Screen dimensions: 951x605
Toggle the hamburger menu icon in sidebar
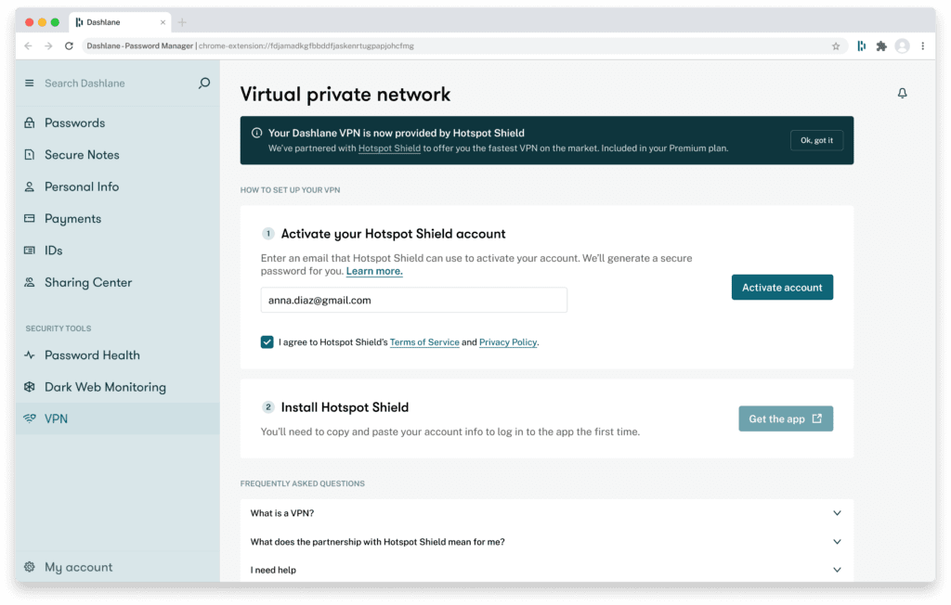(x=29, y=84)
